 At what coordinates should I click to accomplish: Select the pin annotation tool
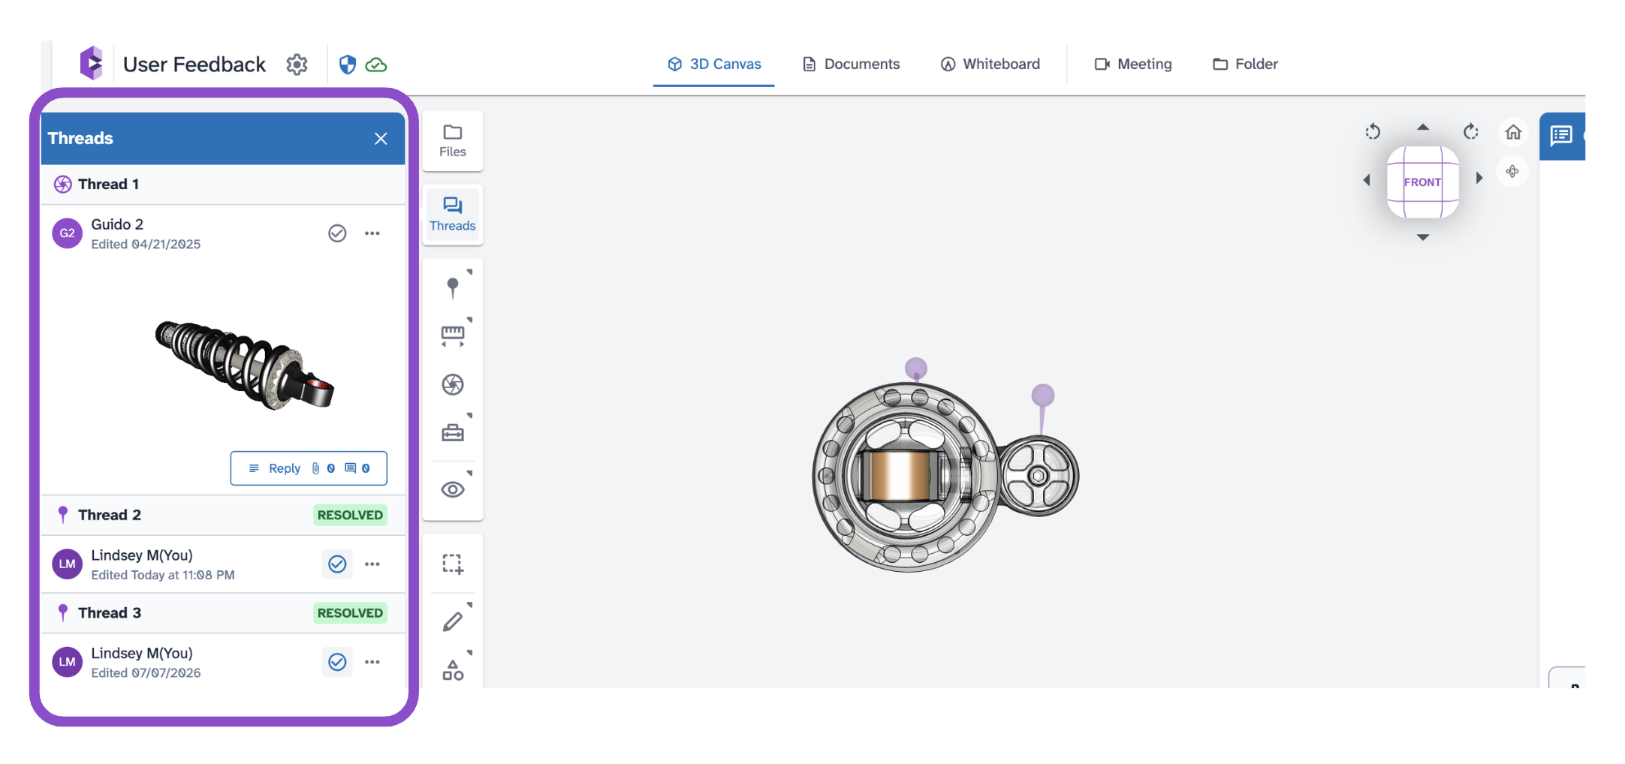point(453,287)
